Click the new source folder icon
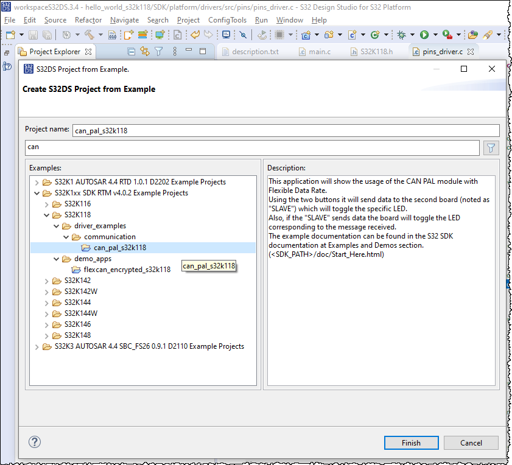The width and height of the screenshot is (512, 465). tap(329, 35)
